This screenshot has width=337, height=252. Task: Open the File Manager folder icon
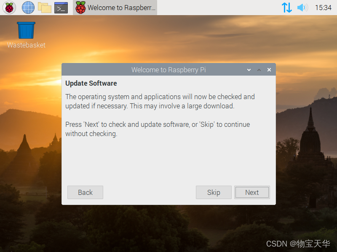coord(45,8)
